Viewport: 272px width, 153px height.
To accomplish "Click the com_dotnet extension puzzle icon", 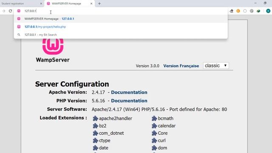I will (95, 133).
